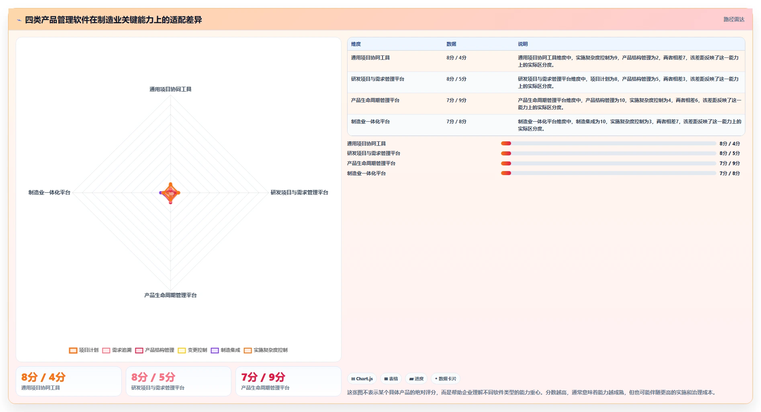Click progress list label 通用项目协同工具
Screen dimensions: 761x412
(x=366, y=143)
